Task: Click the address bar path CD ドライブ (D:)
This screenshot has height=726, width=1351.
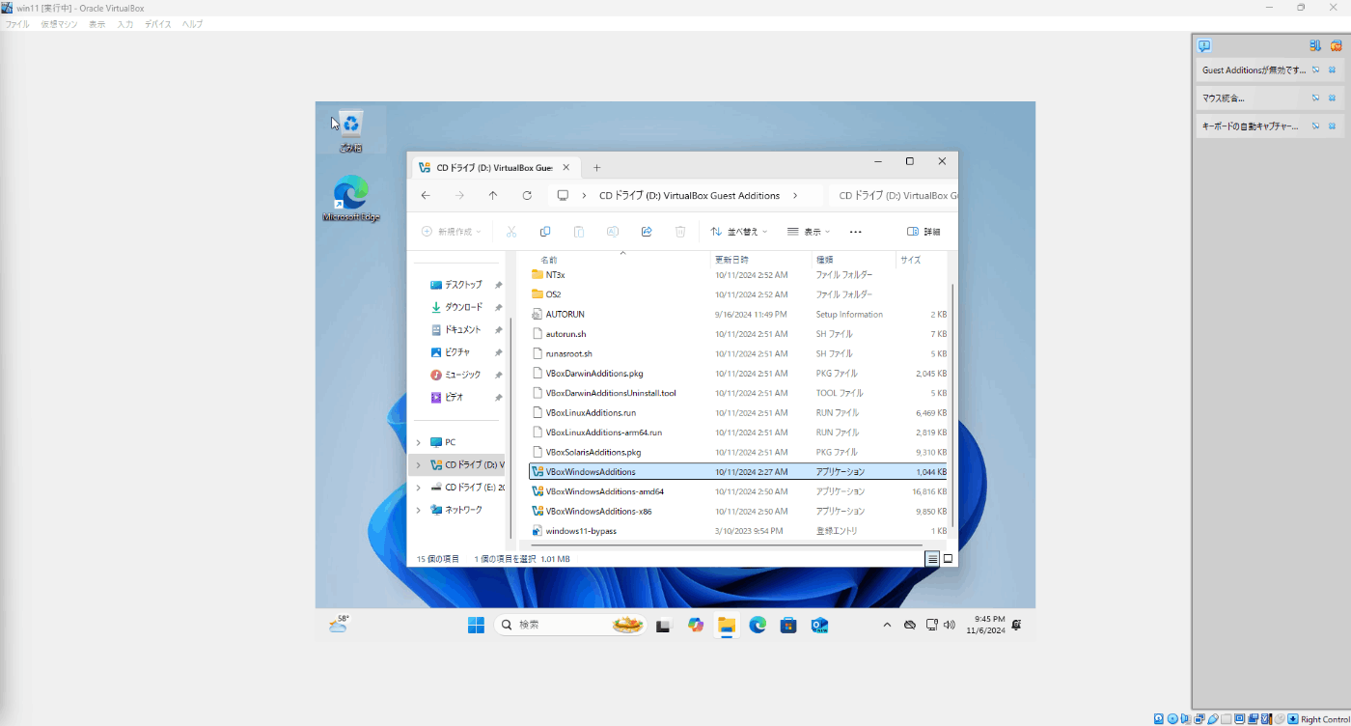Action: [689, 195]
